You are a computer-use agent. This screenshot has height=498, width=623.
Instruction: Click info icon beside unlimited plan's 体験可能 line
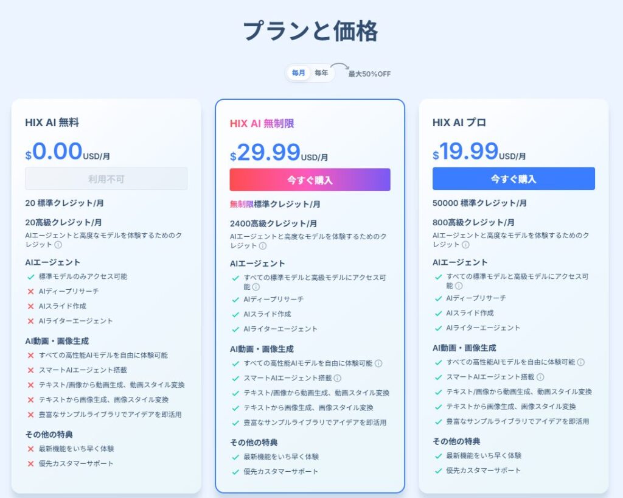coord(378,363)
